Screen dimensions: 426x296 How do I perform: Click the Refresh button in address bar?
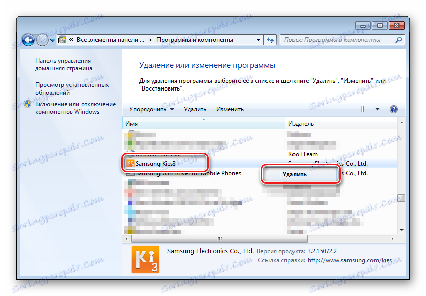click(x=270, y=40)
